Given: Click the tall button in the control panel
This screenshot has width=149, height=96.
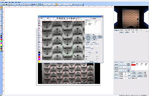Looking at the screenshot, I should (129, 75).
